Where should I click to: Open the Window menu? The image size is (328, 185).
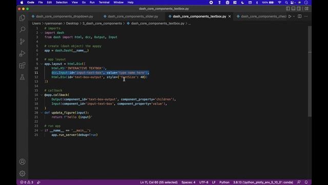click(x=118, y=3)
